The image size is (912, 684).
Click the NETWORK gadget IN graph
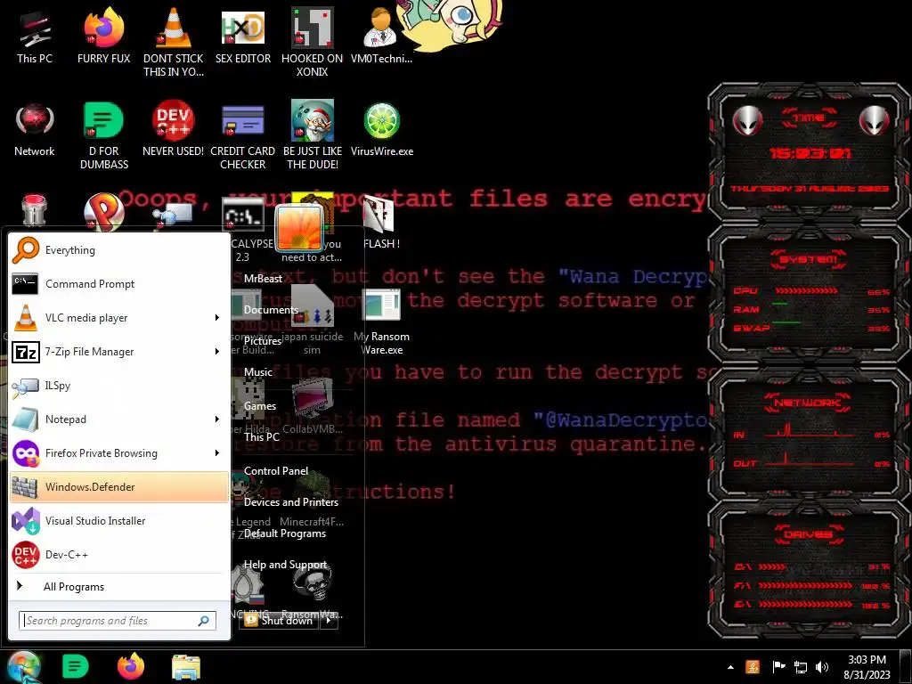(x=810, y=431)
